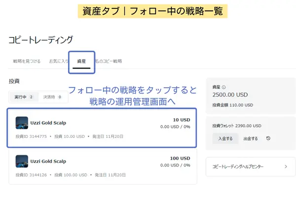Click the コピートレーディング page heading
296x197 pixels.
(x=41, y=39)
